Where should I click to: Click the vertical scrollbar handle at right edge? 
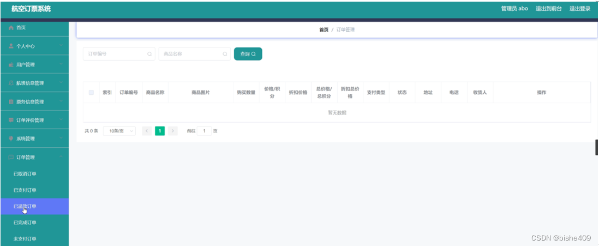pyautogui.click(x=597, y=148)
